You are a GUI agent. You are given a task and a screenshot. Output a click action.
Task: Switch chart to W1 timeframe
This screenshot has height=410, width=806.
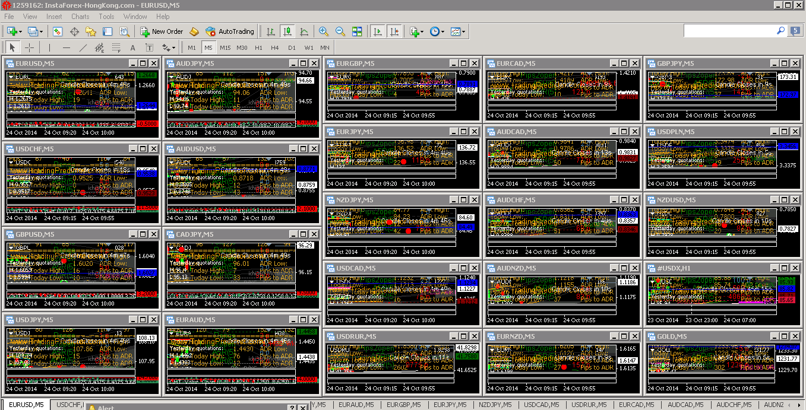pyautogui.click(x=309, y=47)
